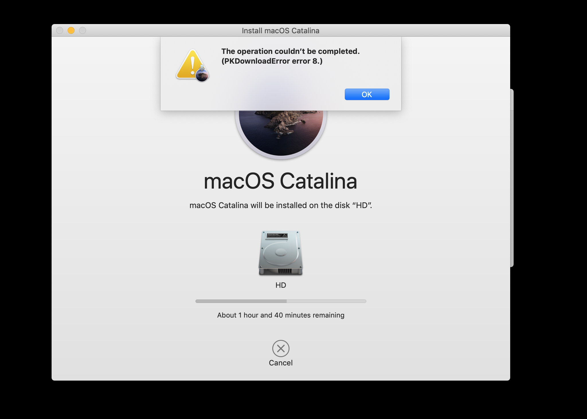Click the background window's scrollbar at right edge

(x=512, y=178)
